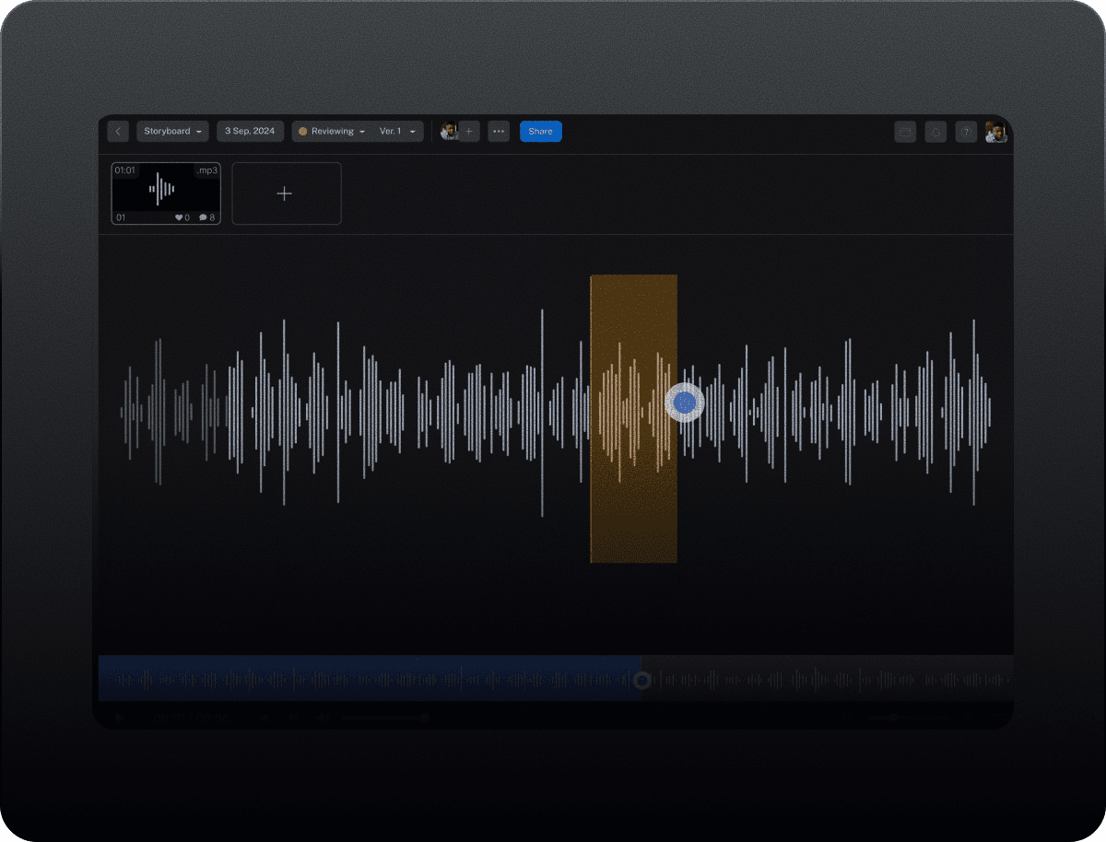1106x842 pixels.
Task: Open the three-dot more options menu
Action: pyautogui.click(x=499, y=132)
